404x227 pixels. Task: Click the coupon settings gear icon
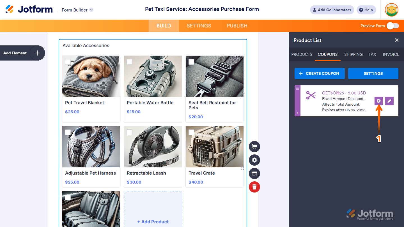(379, 101)
